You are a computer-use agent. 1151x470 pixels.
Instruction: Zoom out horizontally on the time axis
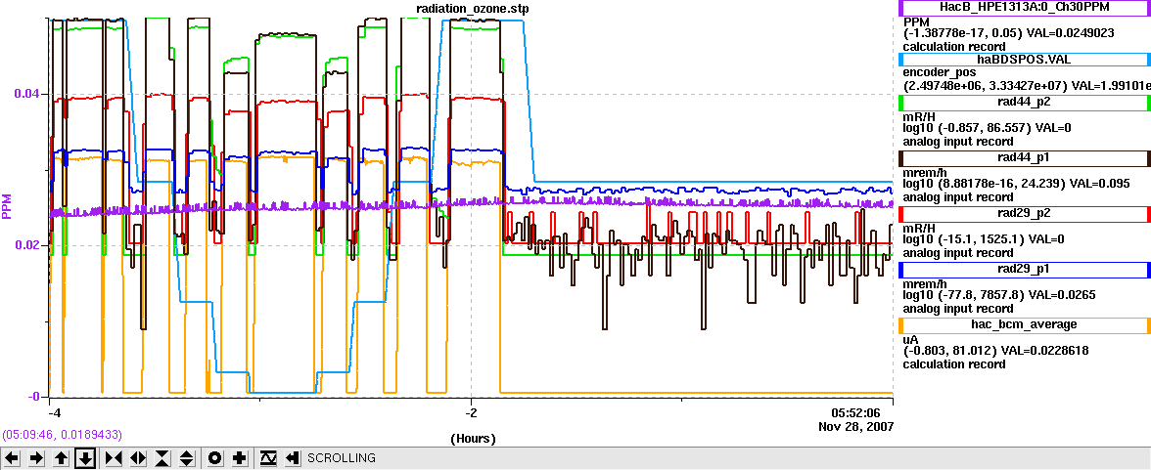click(138, 458)
